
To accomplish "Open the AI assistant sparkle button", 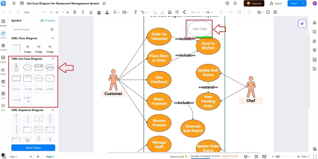I will coord(302,24).
